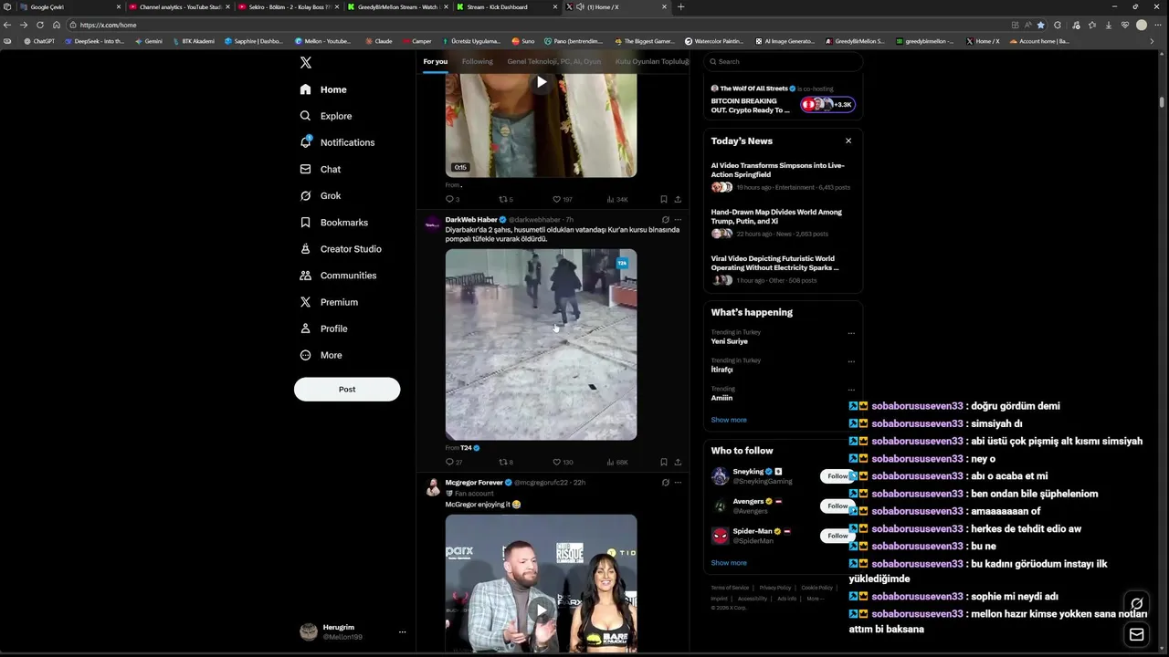Open options for Yeni Suriye trend
1169x657 pixels.
point(851,333)
